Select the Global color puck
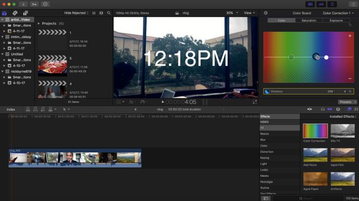The height and width of the screenshot is (201, 359). tap(291, 57)
